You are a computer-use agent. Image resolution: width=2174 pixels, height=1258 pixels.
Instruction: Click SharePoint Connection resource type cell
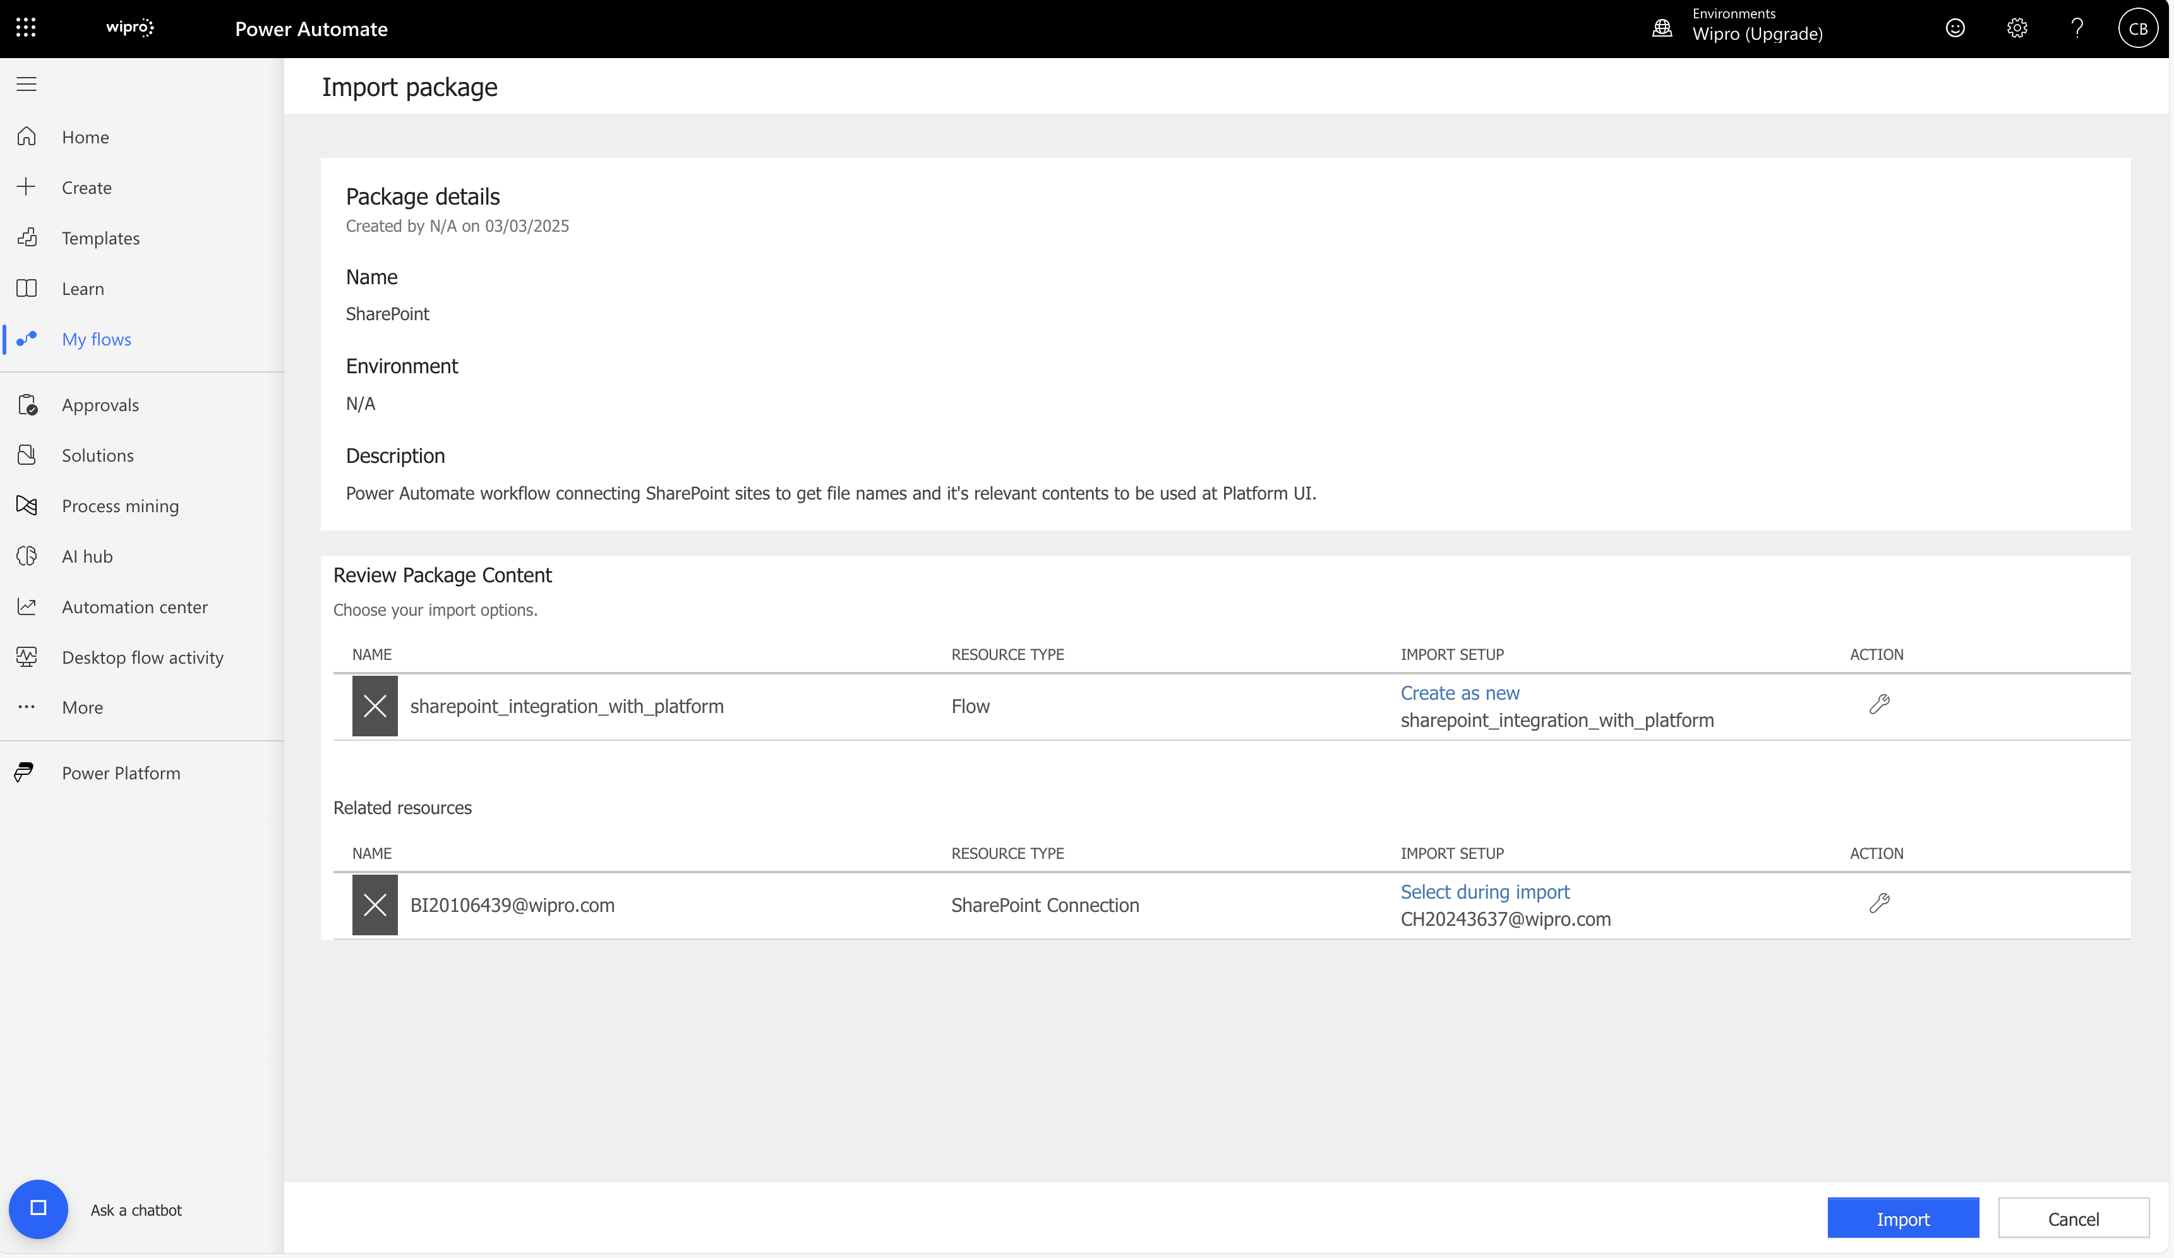(x=1045, y=904)
